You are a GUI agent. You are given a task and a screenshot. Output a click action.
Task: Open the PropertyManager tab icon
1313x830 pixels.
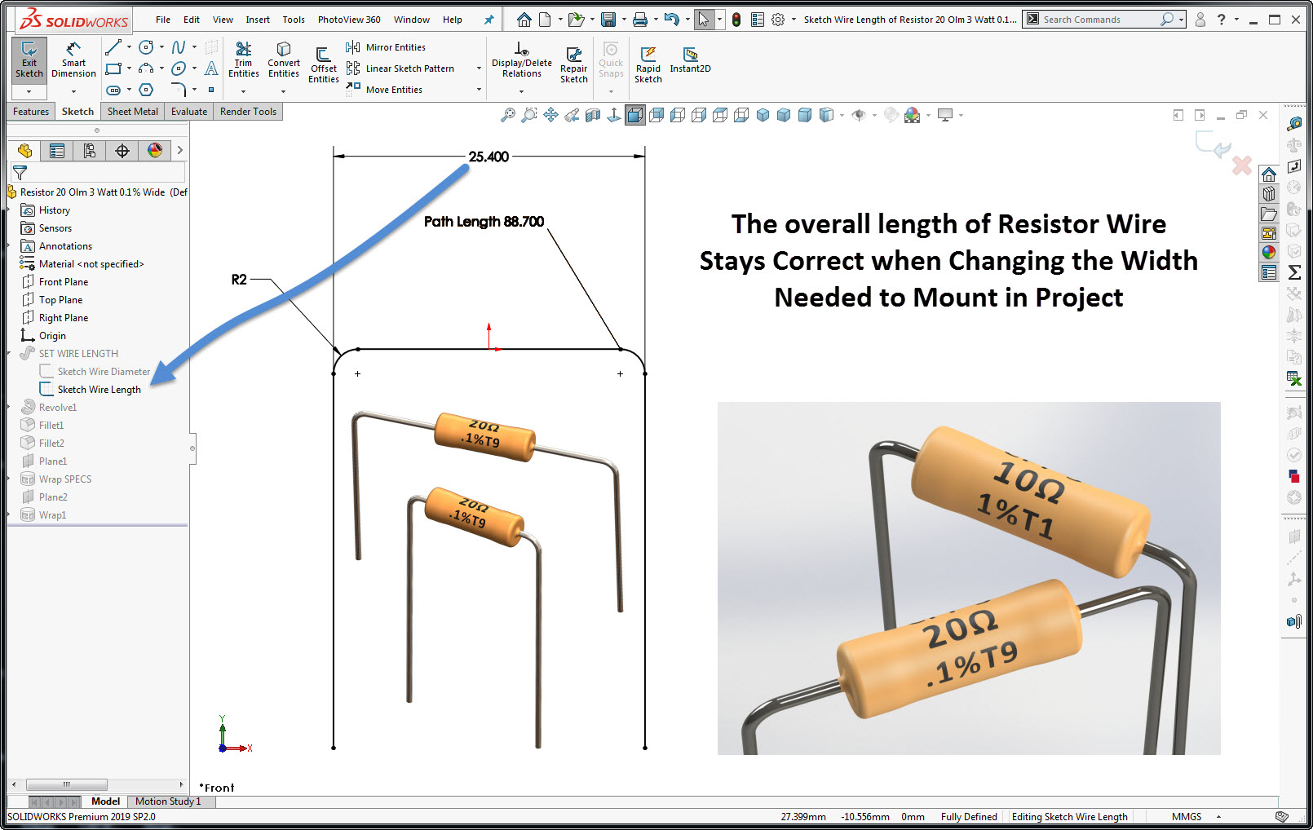click(x=57, y=151)
